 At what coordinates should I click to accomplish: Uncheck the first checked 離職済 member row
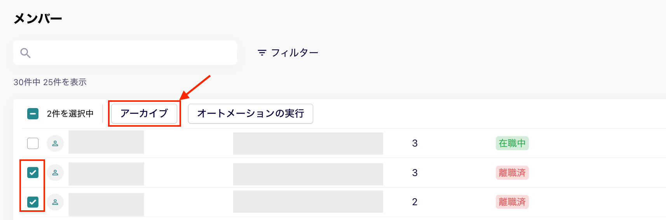coord(33,173)
